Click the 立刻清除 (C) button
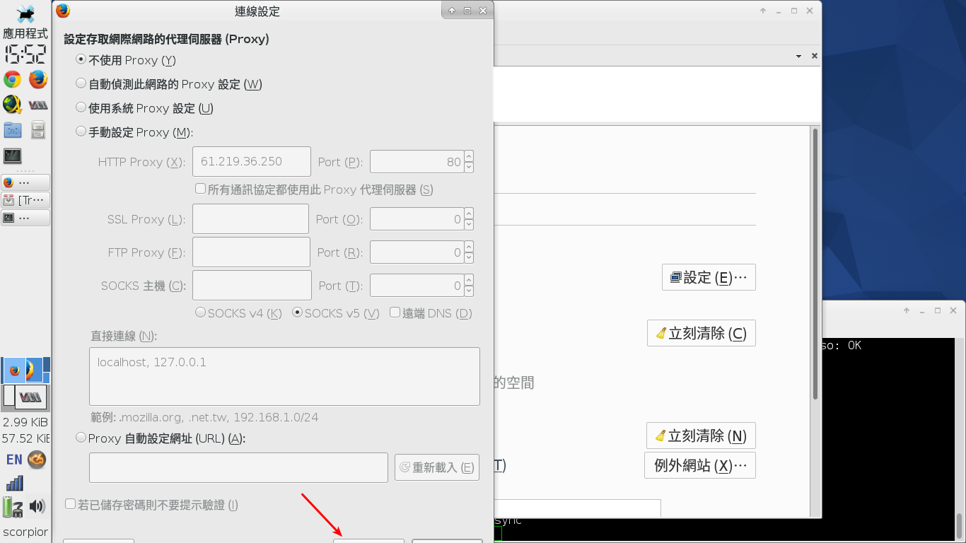This screenshot has height=543, width=966. (x=702, y=333)
